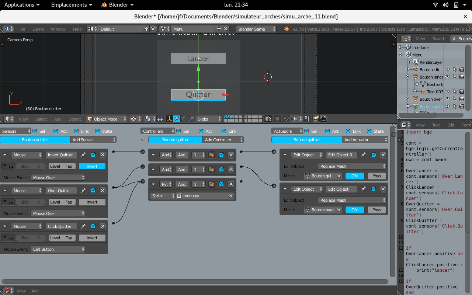Hide Text.003 with eye icon
Screen dimensions: 472x295
(447, 91)
